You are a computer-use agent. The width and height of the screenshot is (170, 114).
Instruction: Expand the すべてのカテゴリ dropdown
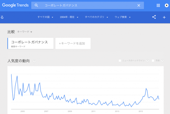pyautogui.click(x=96, y=17)
